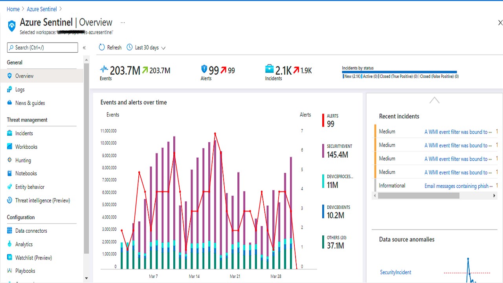Click the Incidents briefcase icon in sidebar

(x=10, y=133)
